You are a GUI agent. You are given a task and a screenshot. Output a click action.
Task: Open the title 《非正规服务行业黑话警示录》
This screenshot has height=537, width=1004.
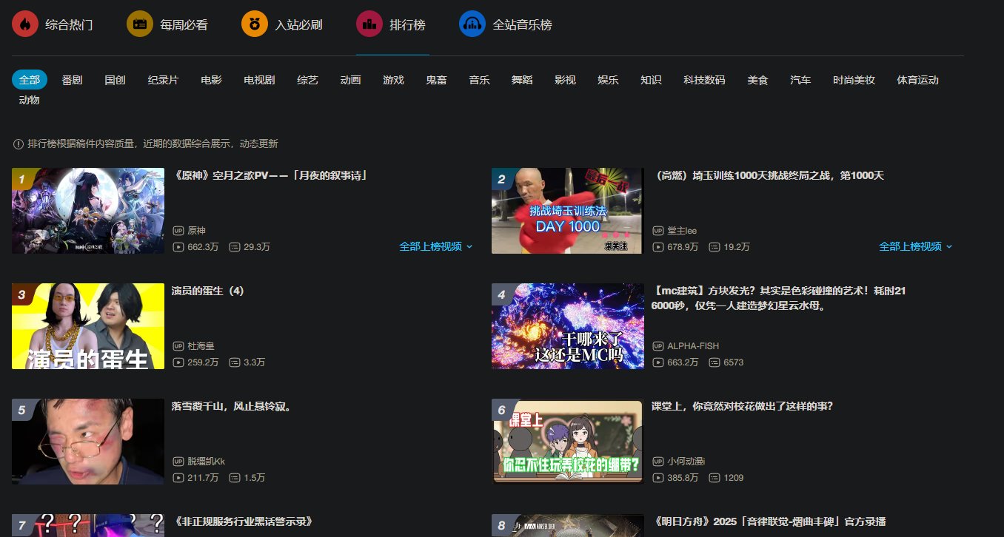(243, 522)
